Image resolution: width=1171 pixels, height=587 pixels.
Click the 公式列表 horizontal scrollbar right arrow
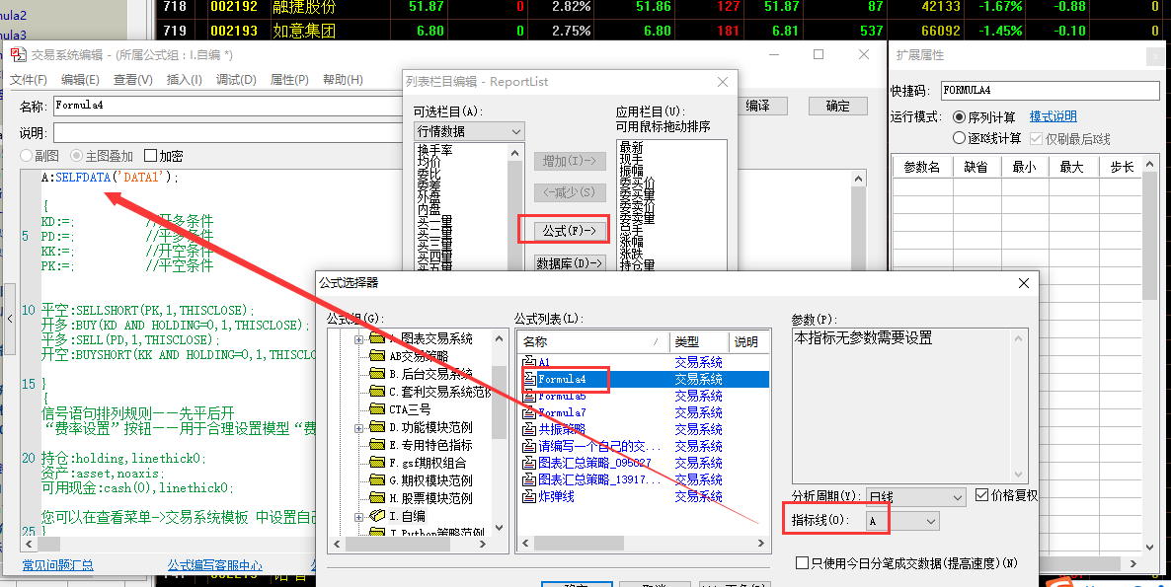pos(762,545)
